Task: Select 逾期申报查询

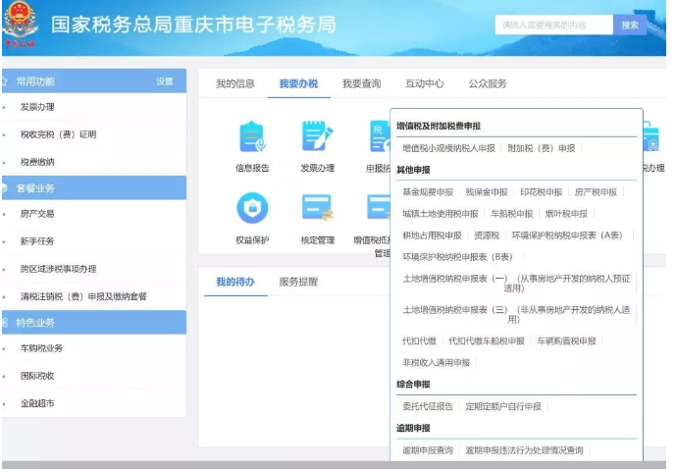Action: click(x=428, y=450)
